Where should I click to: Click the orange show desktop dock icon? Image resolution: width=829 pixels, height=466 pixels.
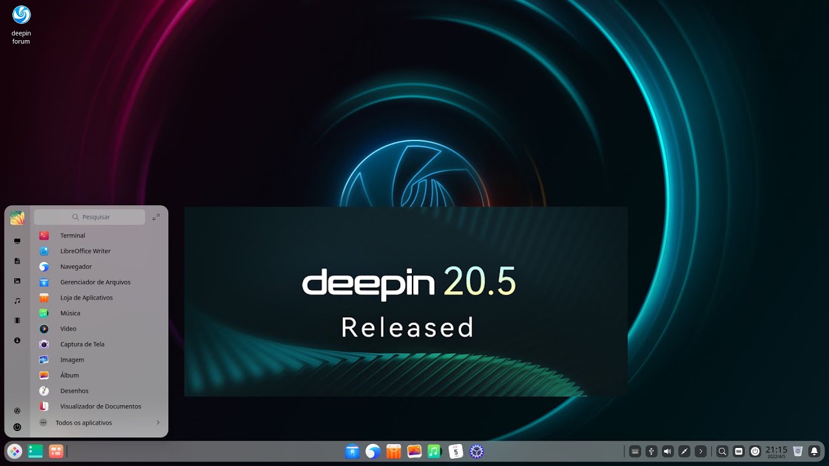point(56,451)
